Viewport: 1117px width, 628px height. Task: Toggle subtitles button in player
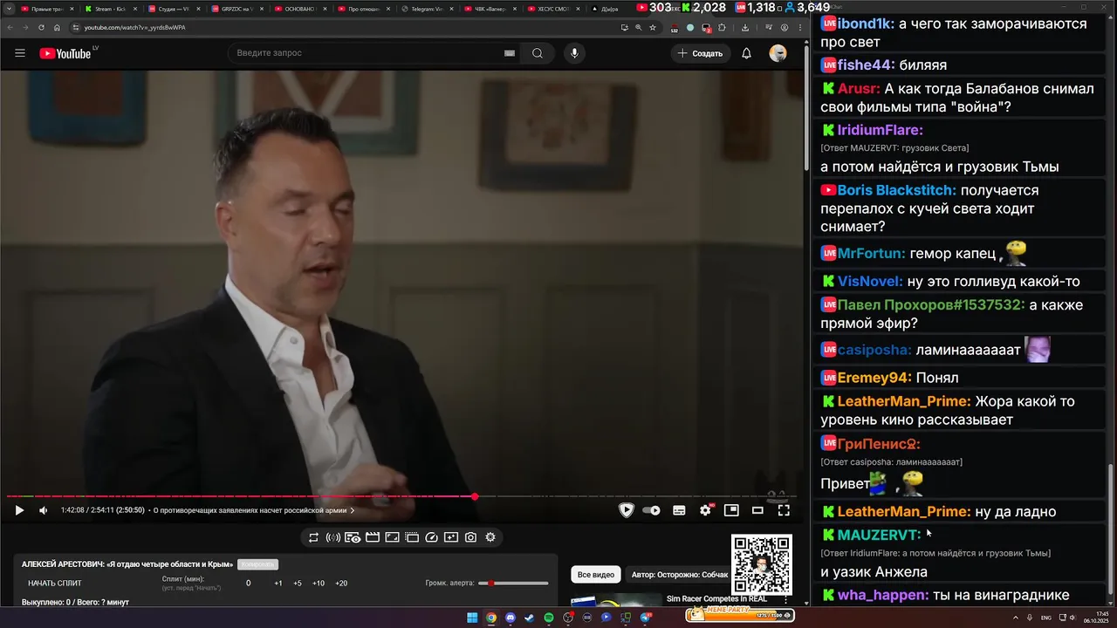pyautogui.click(x=679, y=510)
